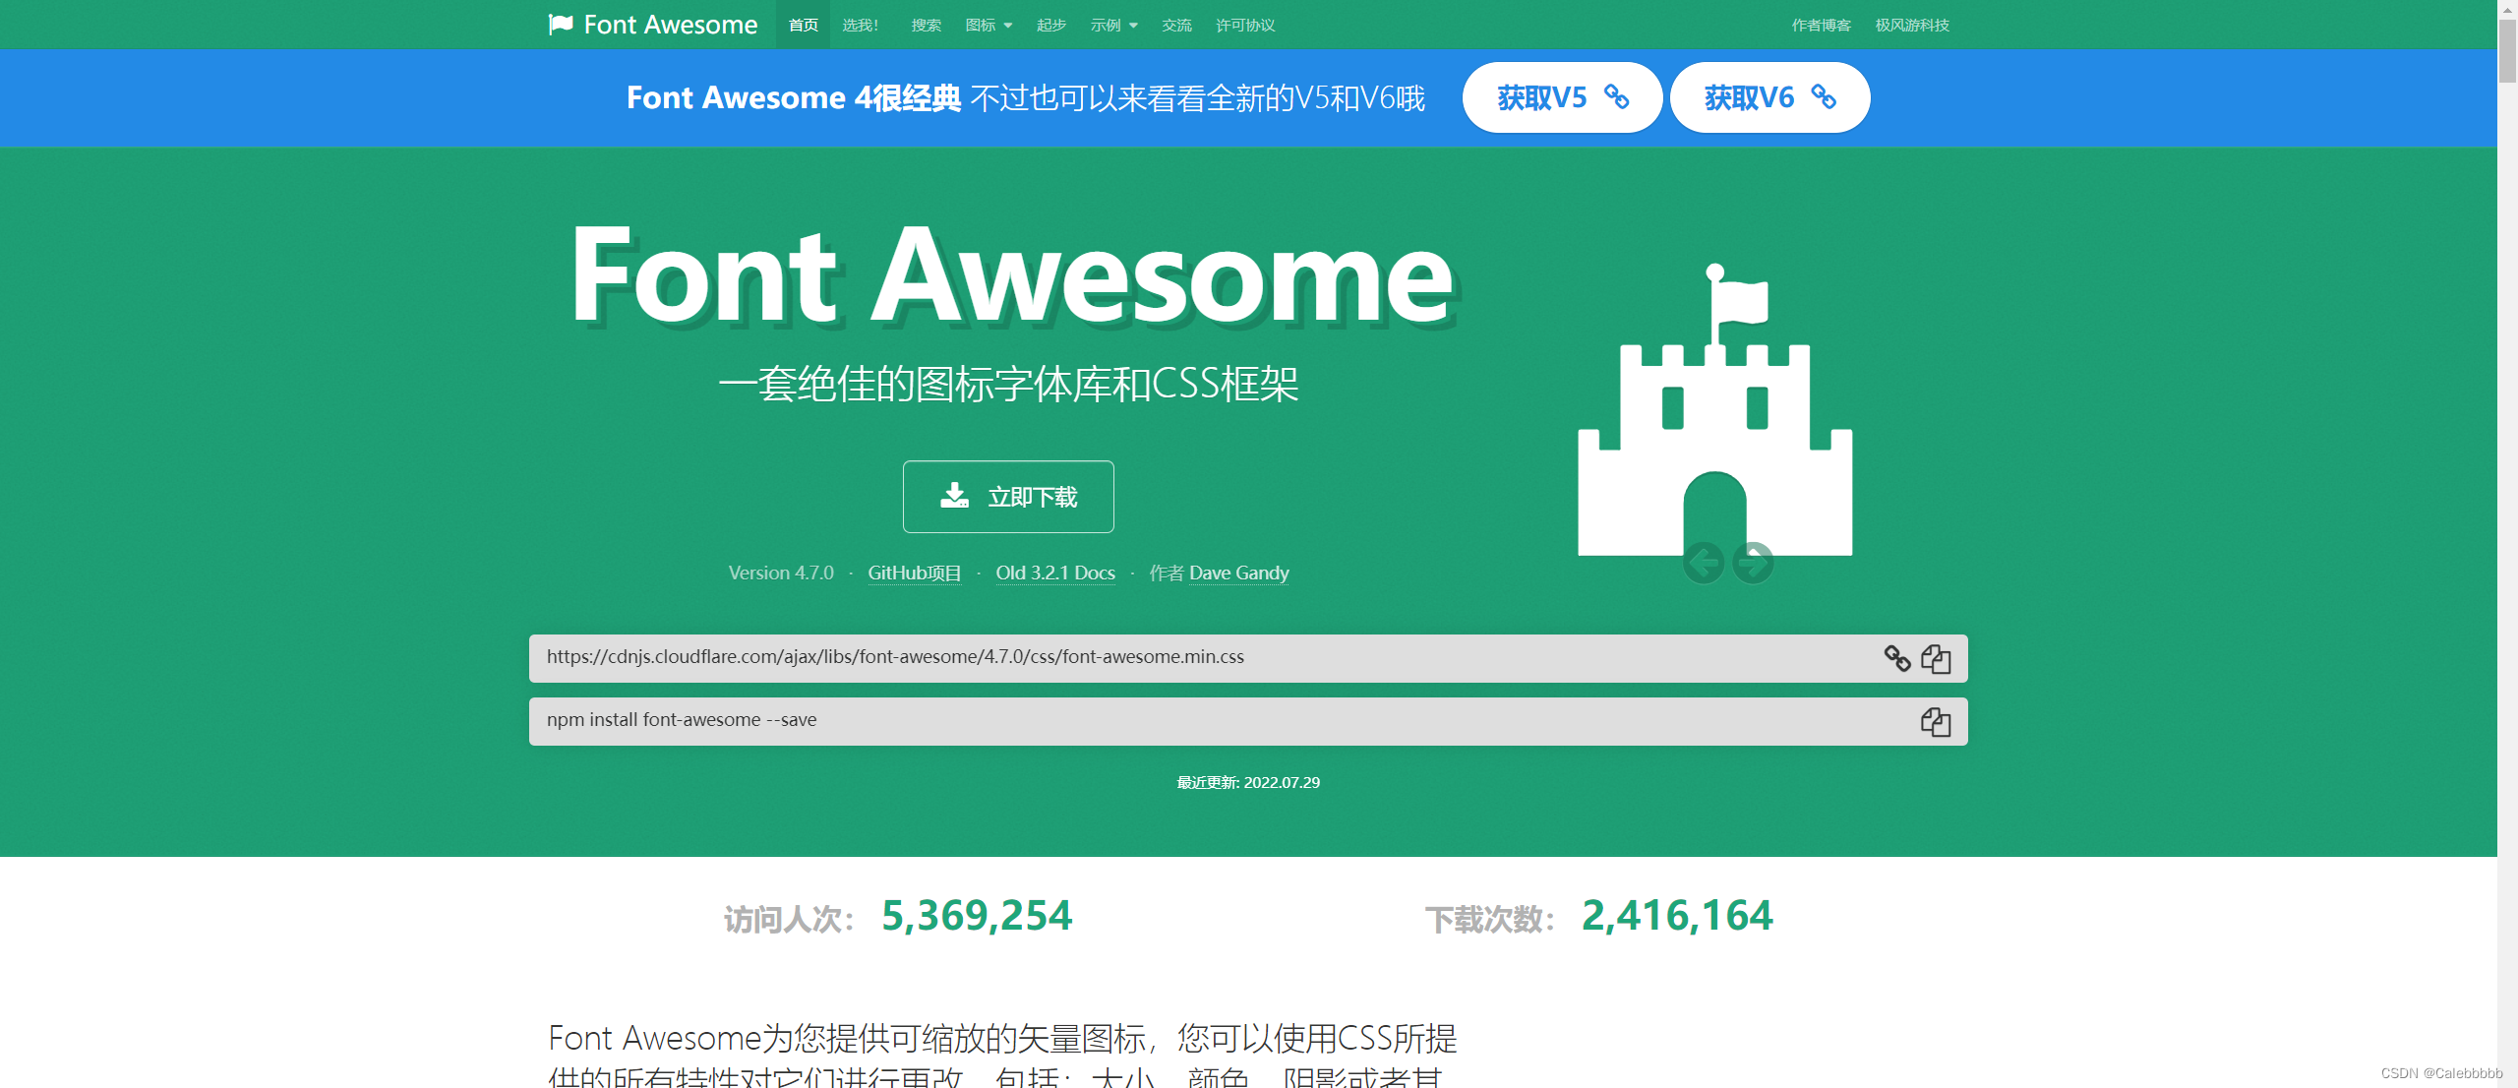This screenshot has width=2518, height=1088.
Task: Go to the 首页 tab
Action: coord(804,25)
